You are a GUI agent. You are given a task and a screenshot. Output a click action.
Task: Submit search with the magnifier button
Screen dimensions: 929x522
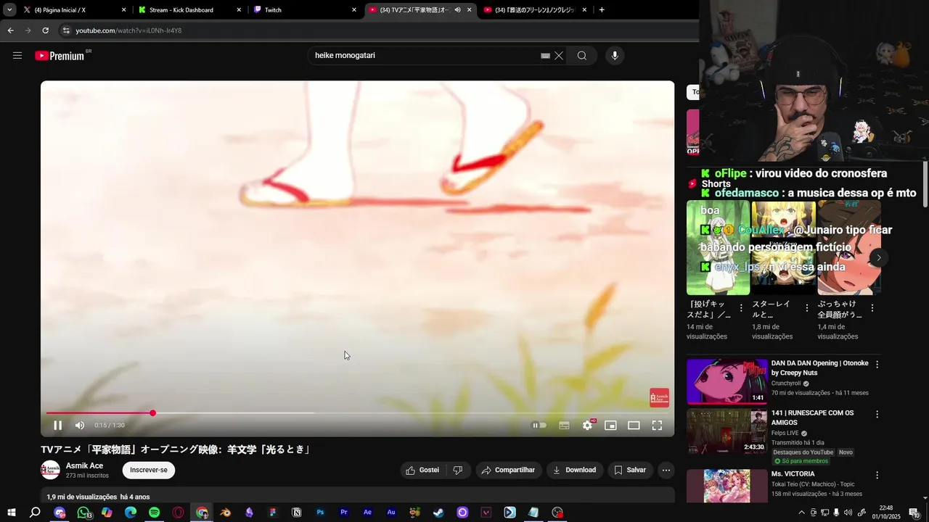coord(582,56)
